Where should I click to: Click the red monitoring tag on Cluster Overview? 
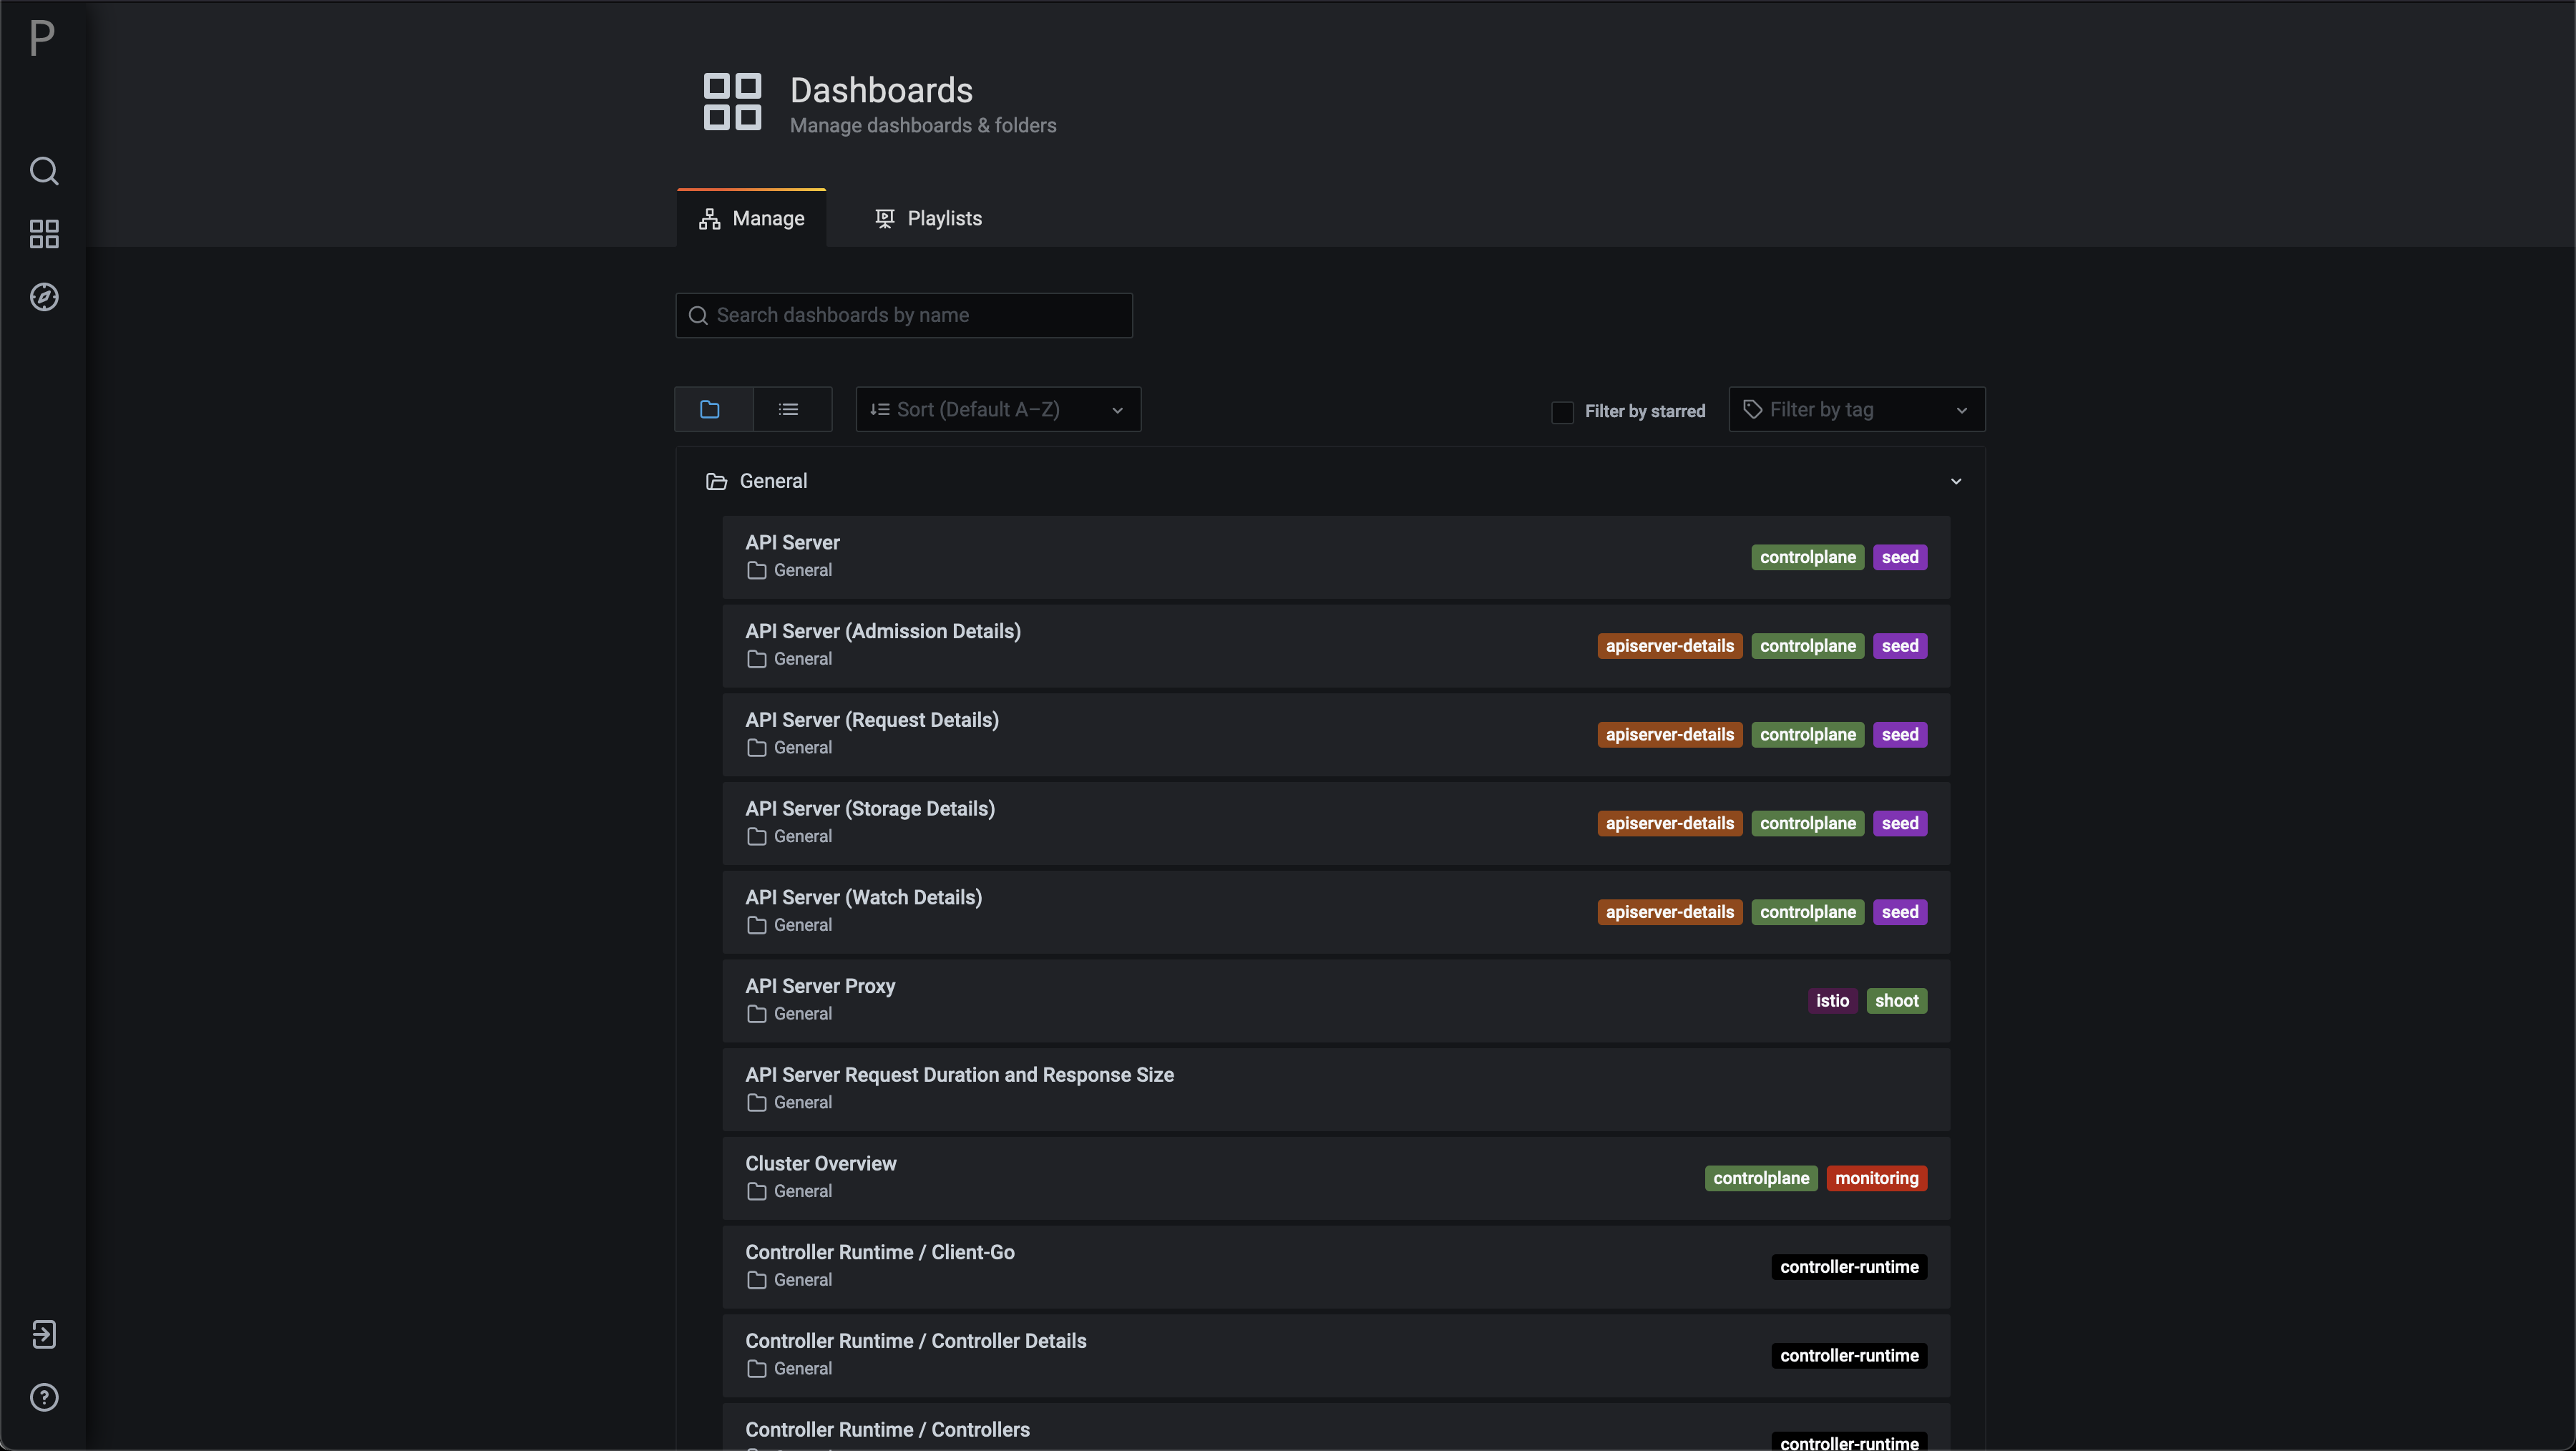click(x=1876, y=1179)
